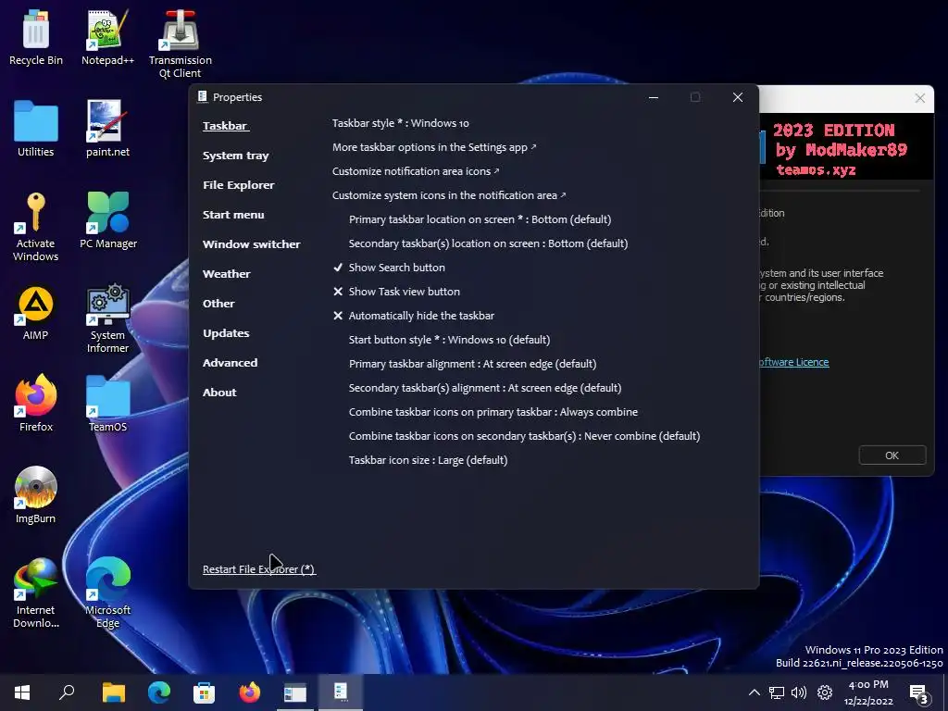Open the notification center icon
Viewport: 948px width, 711px height.
click(919, 693)
